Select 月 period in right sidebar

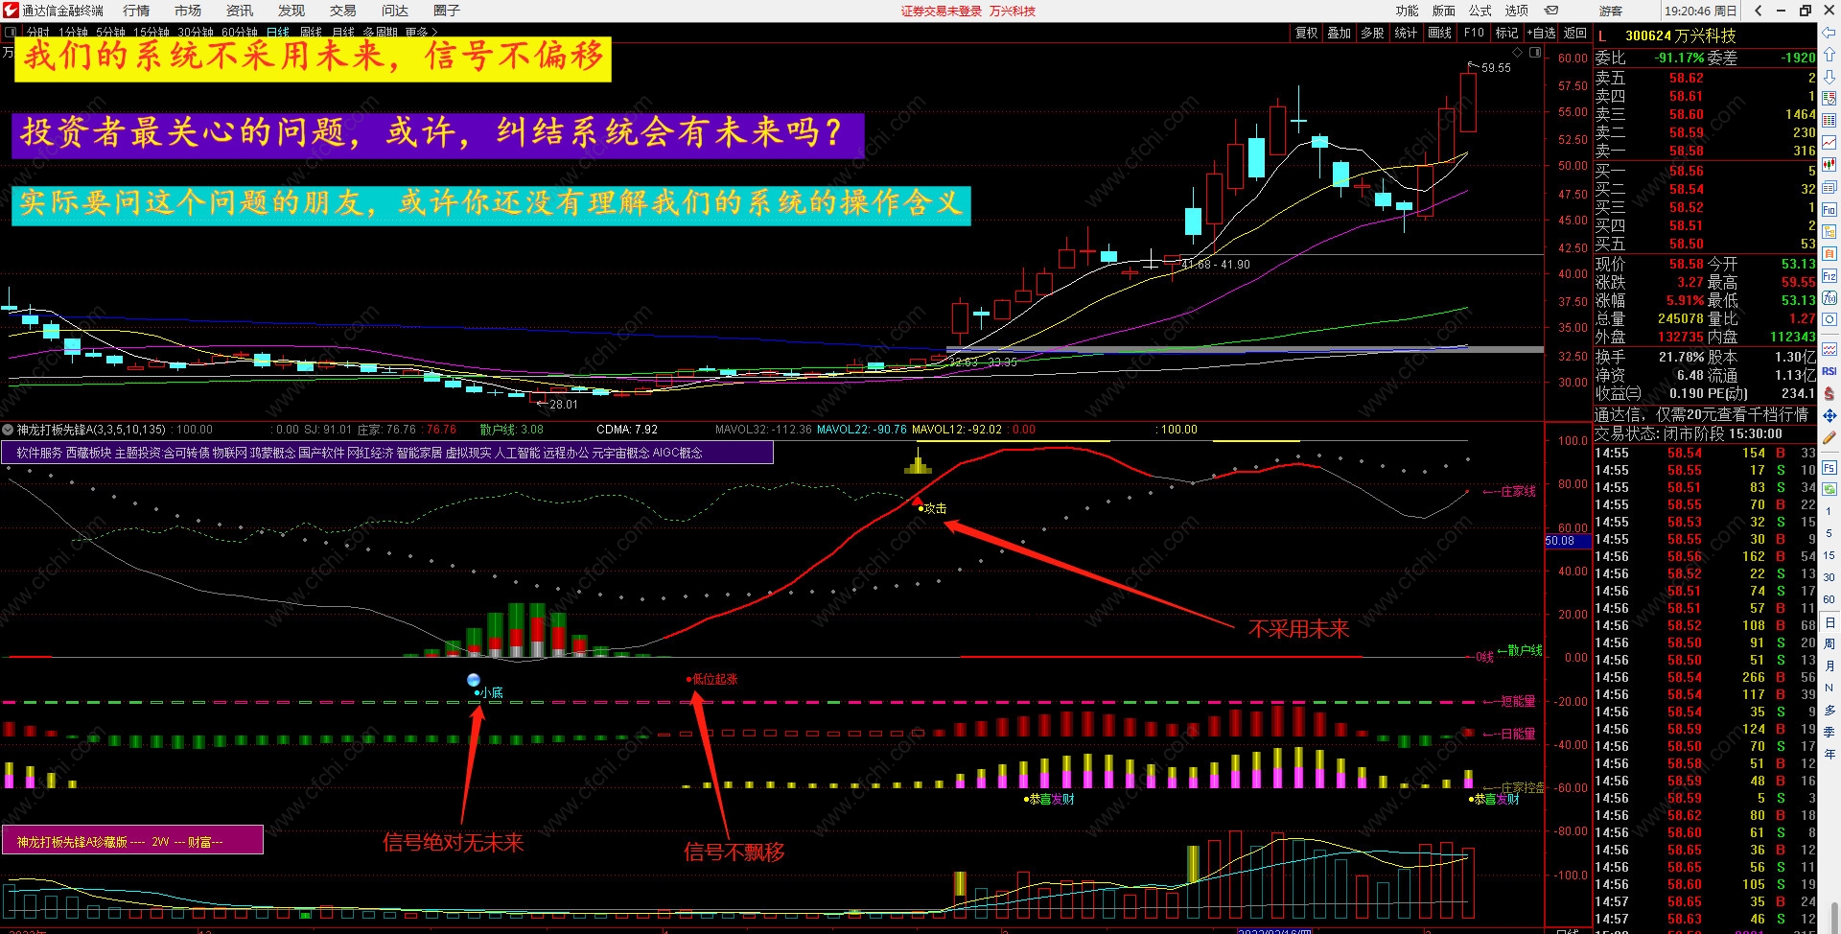(x=1829, y=665)
